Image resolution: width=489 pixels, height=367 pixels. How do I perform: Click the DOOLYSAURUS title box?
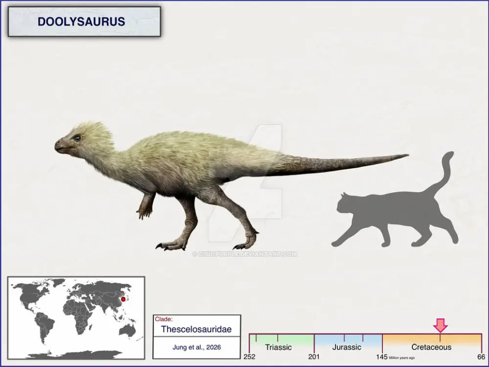84,22
